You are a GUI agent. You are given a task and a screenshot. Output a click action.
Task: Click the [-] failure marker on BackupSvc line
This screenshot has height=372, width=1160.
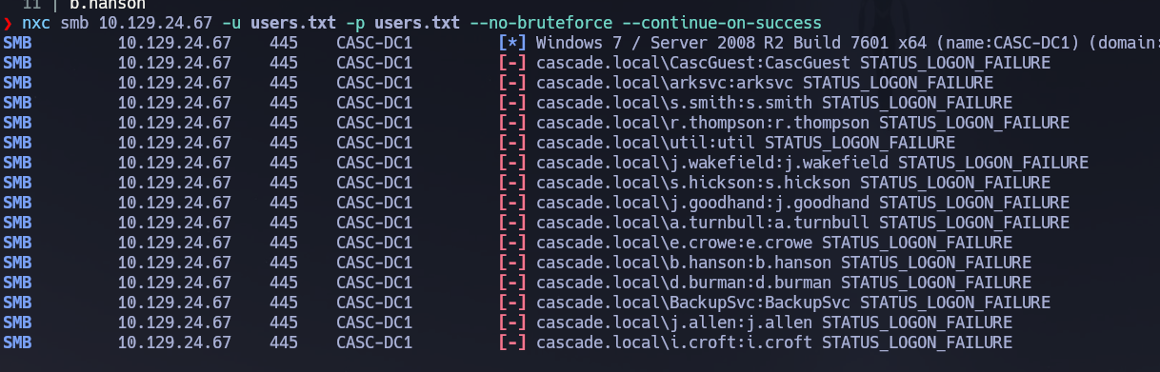[x=512, y=303]
